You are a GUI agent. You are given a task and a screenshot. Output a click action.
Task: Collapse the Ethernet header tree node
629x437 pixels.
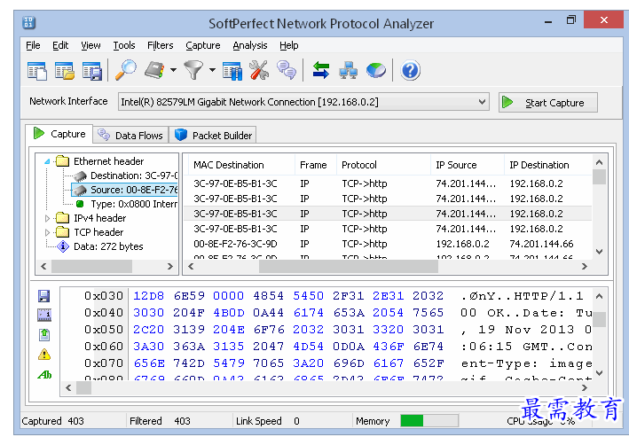tap(47, 161)
